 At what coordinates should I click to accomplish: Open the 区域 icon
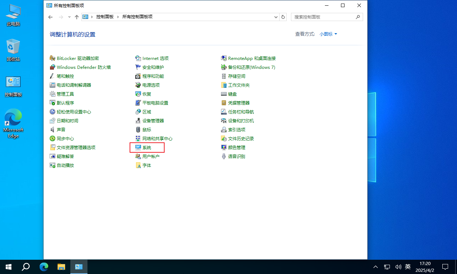tap(138, 112)
